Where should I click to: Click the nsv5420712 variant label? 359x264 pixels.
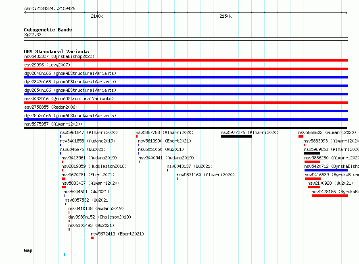pos(332,166)
